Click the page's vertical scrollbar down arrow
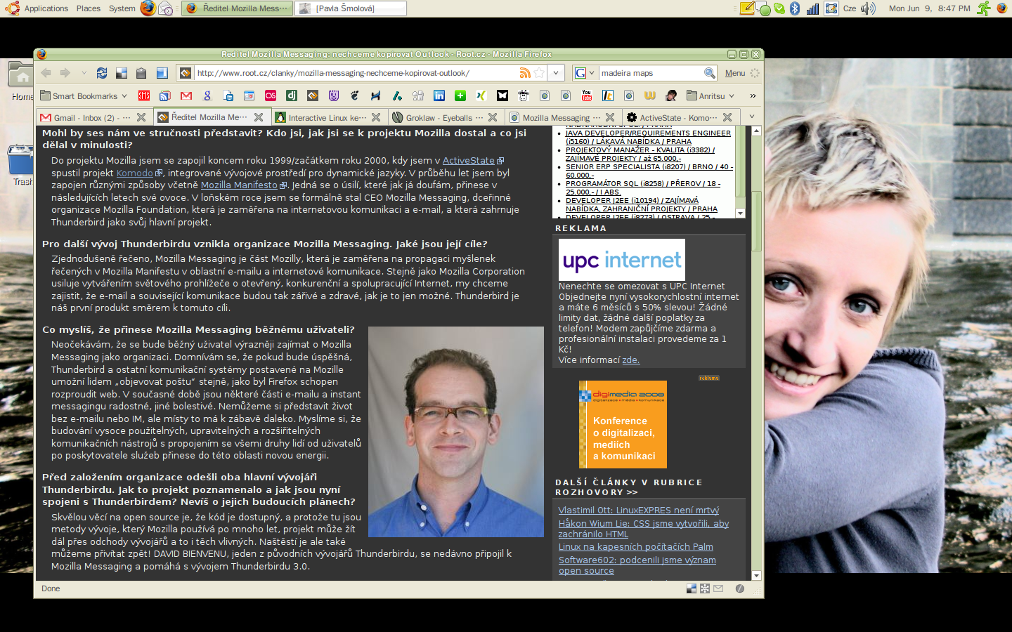Viewport: 1012px width, 632px height. pyautogui.click(x=757, y=576)
